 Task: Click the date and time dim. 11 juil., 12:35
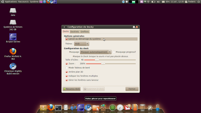click(174, 2)
